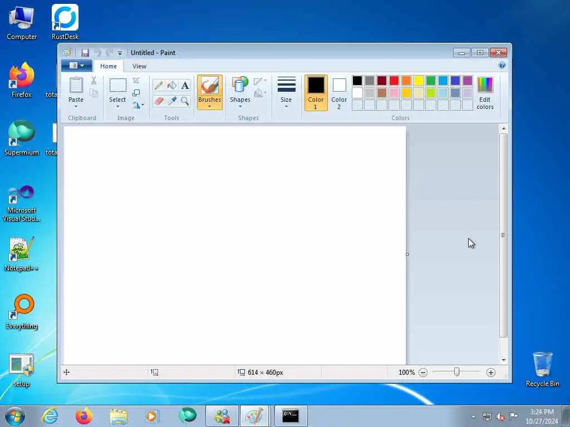Select the Text tool
This screenshot has height=427, width=570.
click(185, 85)
